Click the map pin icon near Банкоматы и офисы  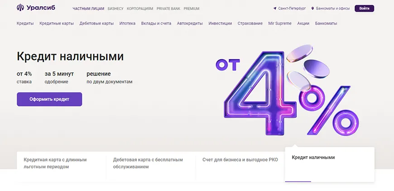312,9
